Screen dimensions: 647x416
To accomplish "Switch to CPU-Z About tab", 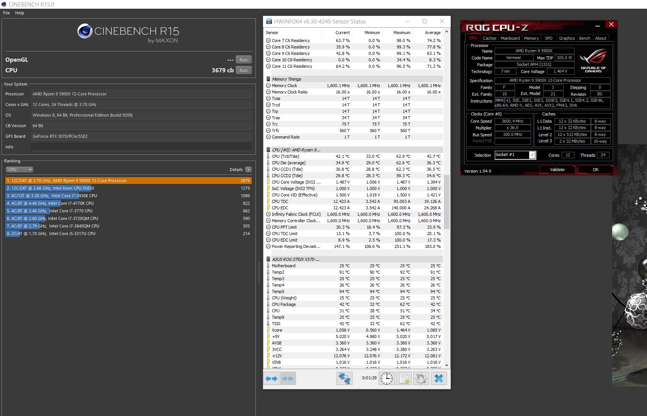I will [600, 38].
